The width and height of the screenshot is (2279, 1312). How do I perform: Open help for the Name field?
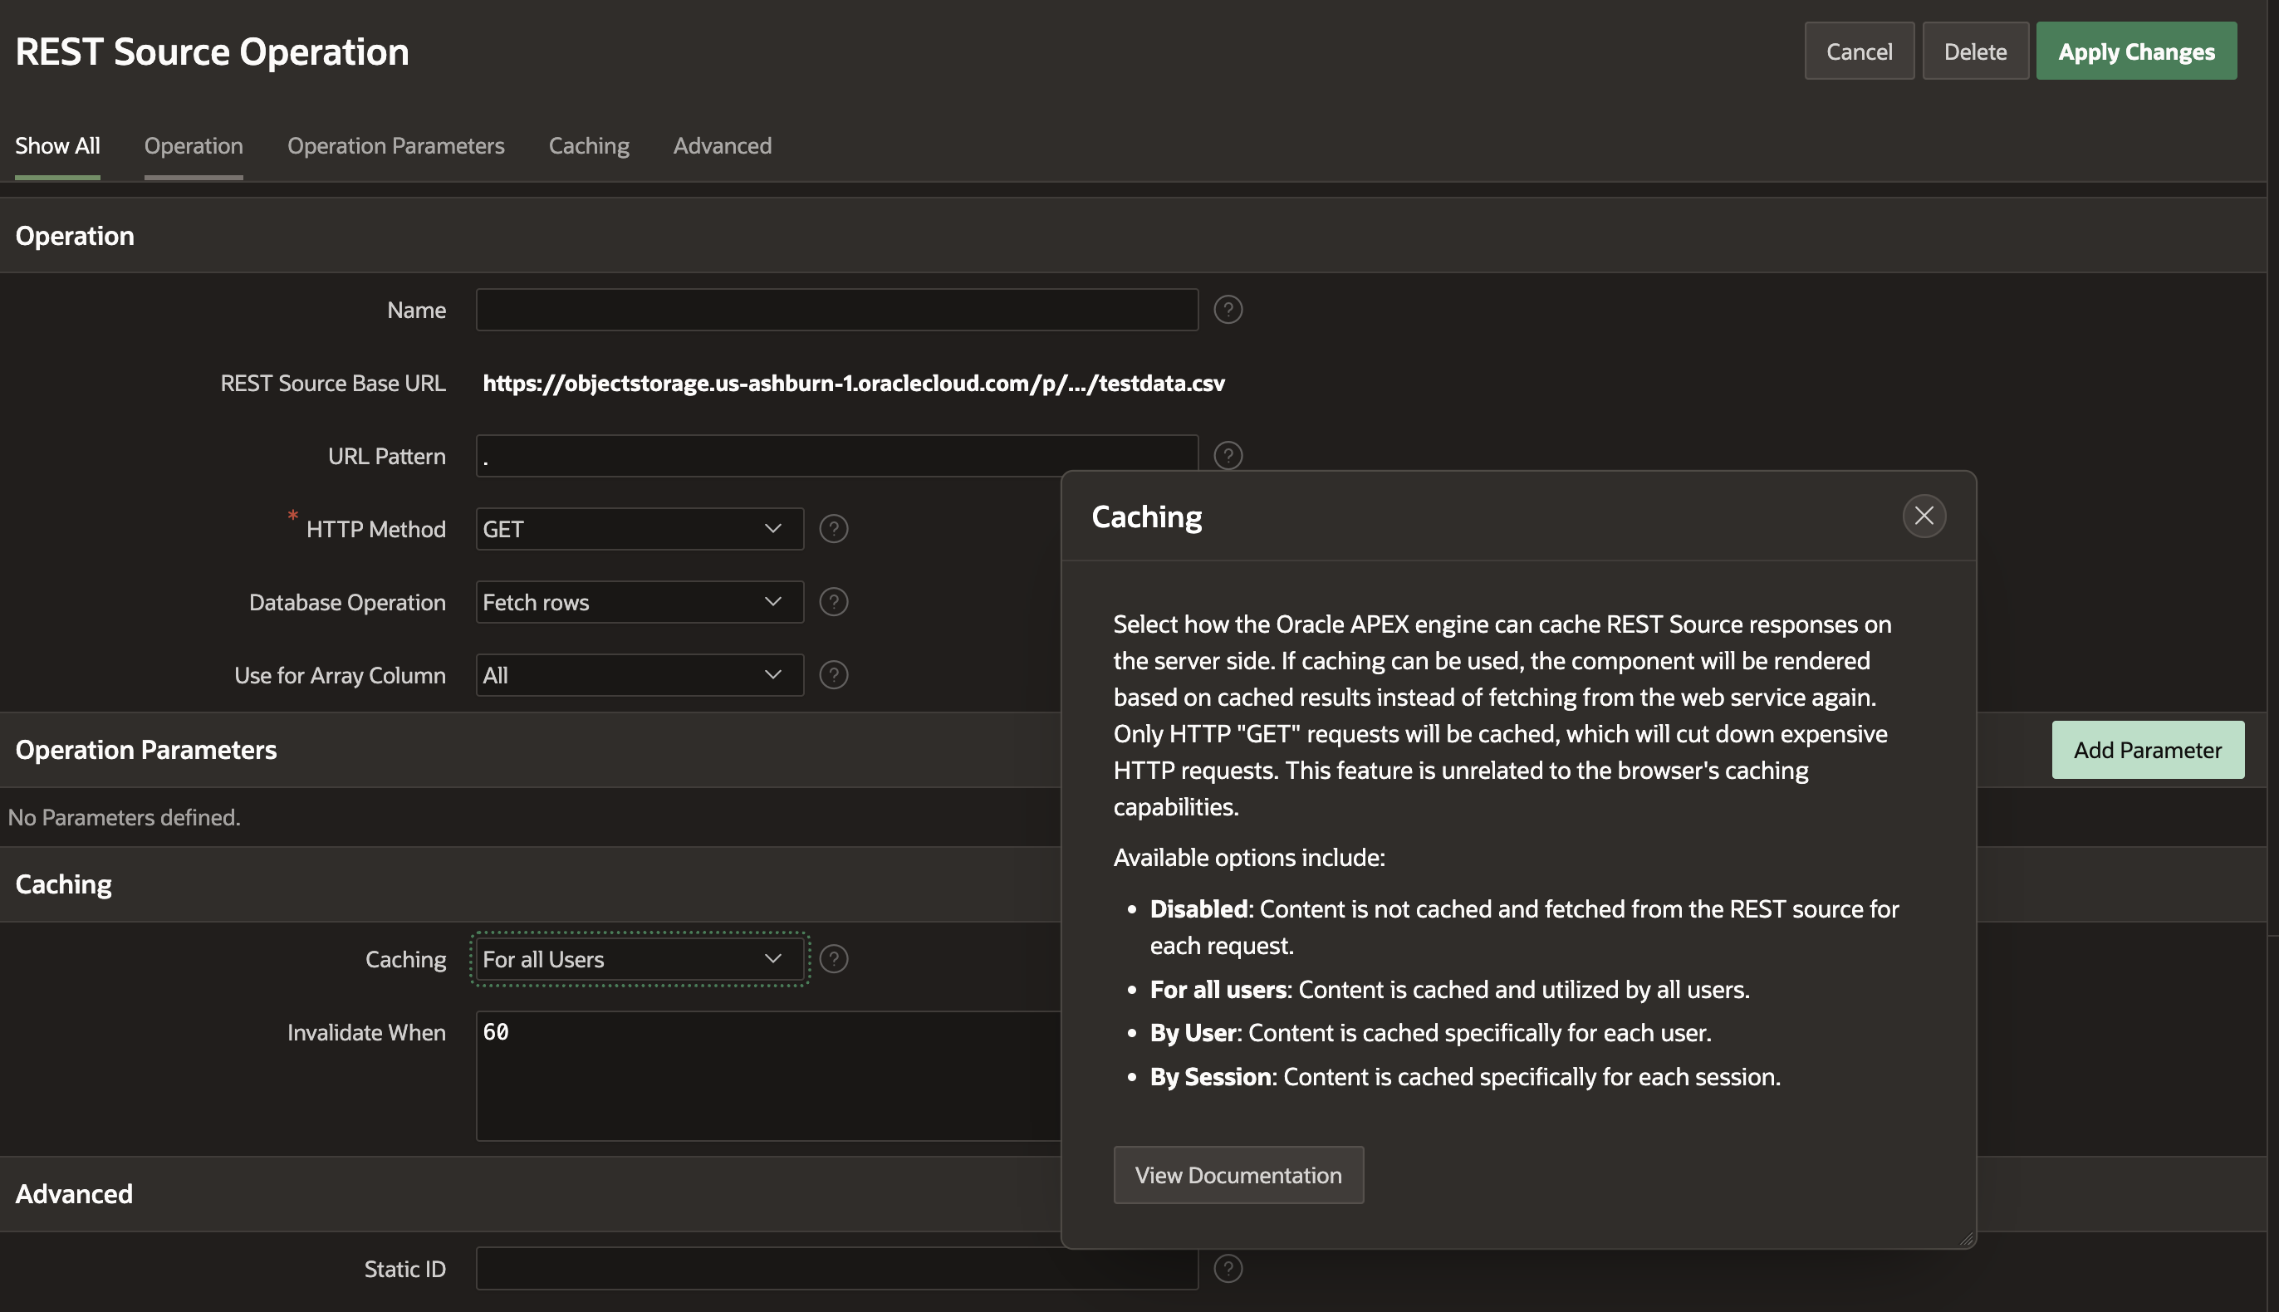coord(1228,310)
